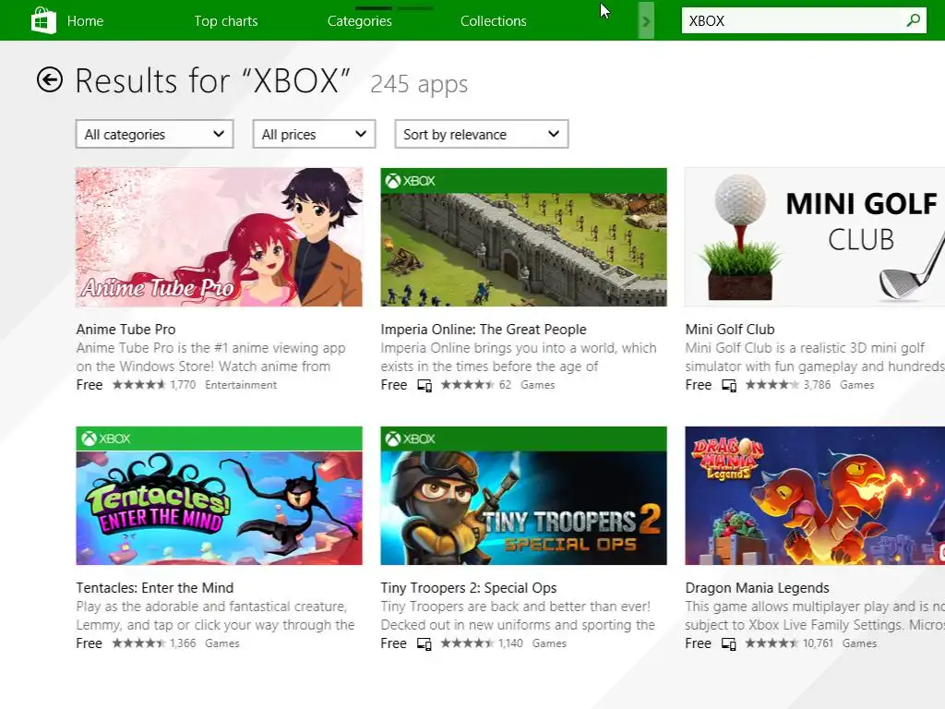Click device icon beside Imperia Online Free
This screenshot has width=945, height=709.
click(x=425, y=385)
